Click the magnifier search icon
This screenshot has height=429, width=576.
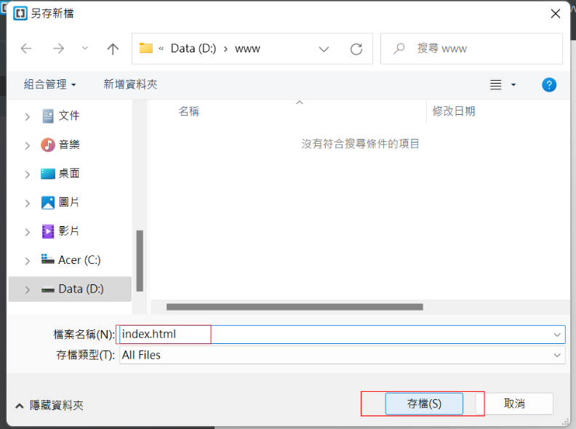pyautogui.click(x=399, y=49)
